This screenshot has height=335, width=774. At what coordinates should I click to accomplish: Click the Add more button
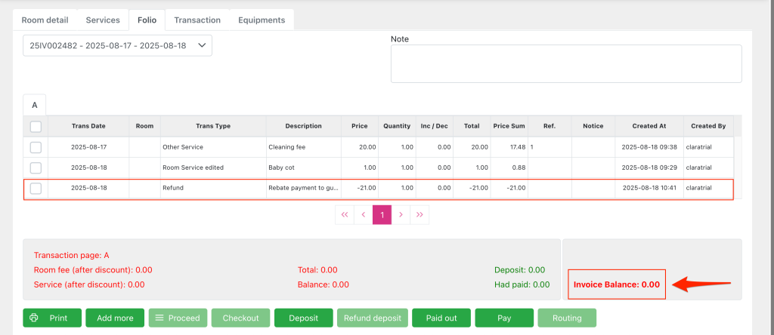[115, 318]
